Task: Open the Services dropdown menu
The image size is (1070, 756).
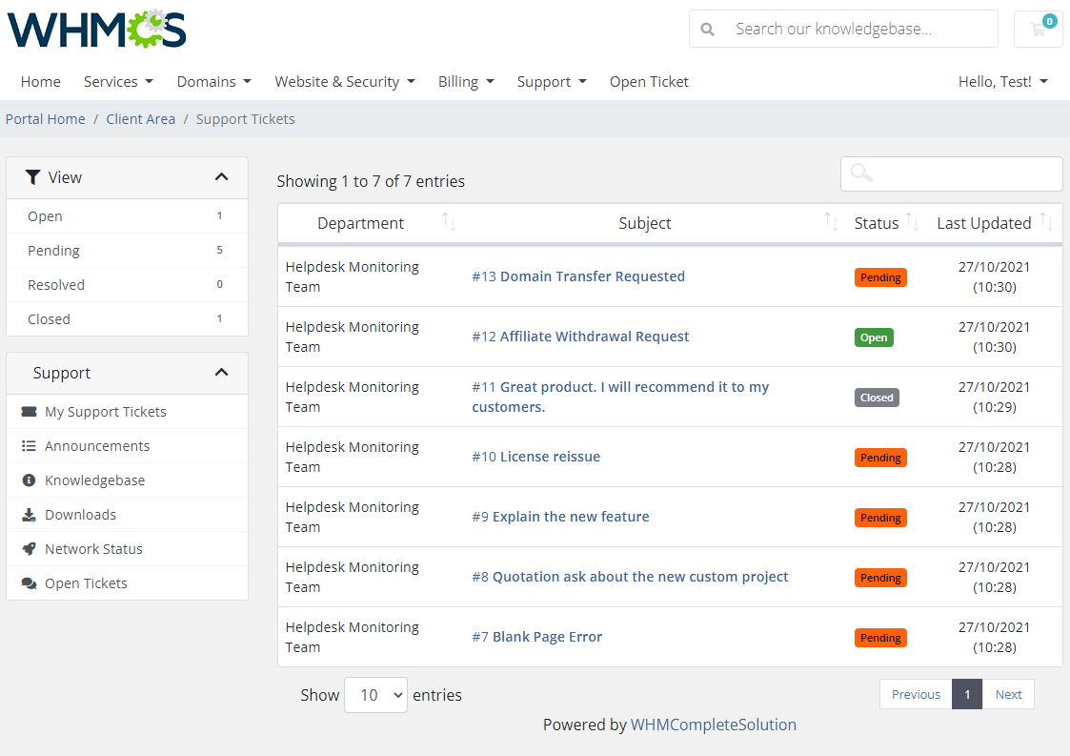Action: [118, 81]
